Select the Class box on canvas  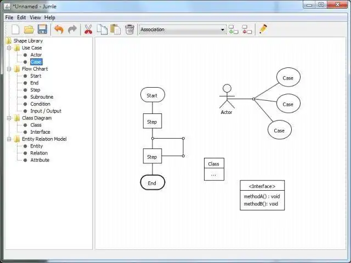[x=214, y=169]
